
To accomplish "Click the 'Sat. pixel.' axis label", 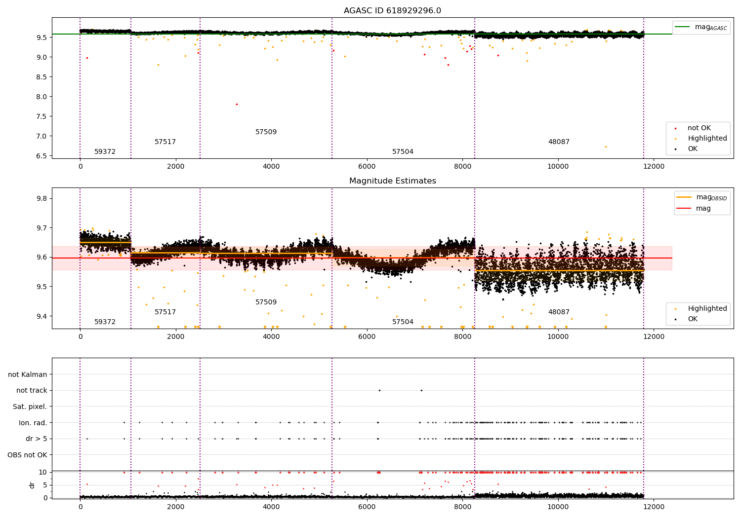I will [x=30, y=407].
